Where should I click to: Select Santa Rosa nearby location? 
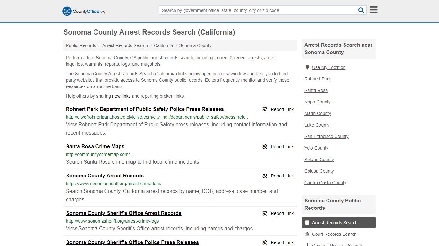pyautogui.click(x=316, y=90)
